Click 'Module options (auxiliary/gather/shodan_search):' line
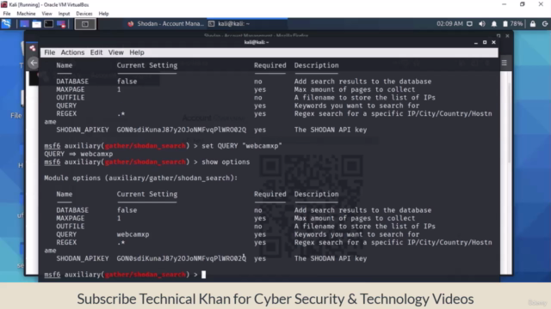Screen dimensions: 551x309 tap(140, 178)
